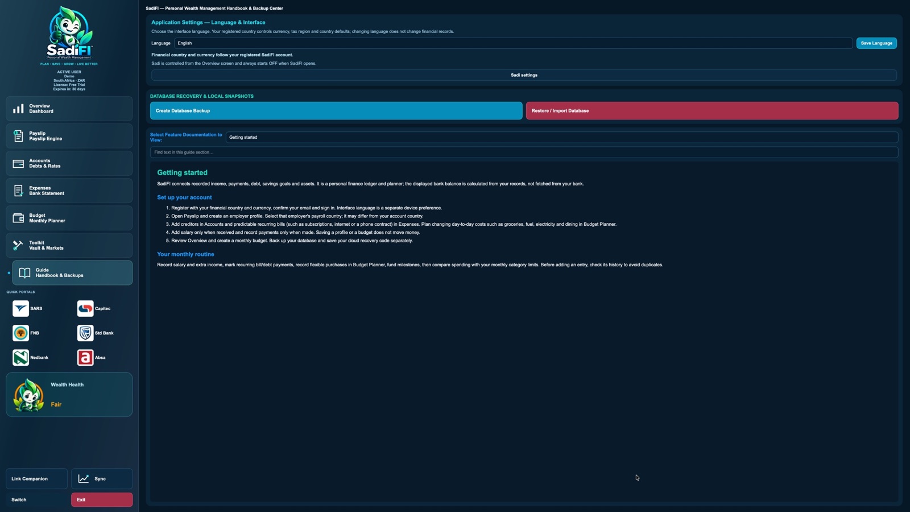Click the Expenses Bank Statement icon
This screenshot has width=910, height=512.
(18, 191)
